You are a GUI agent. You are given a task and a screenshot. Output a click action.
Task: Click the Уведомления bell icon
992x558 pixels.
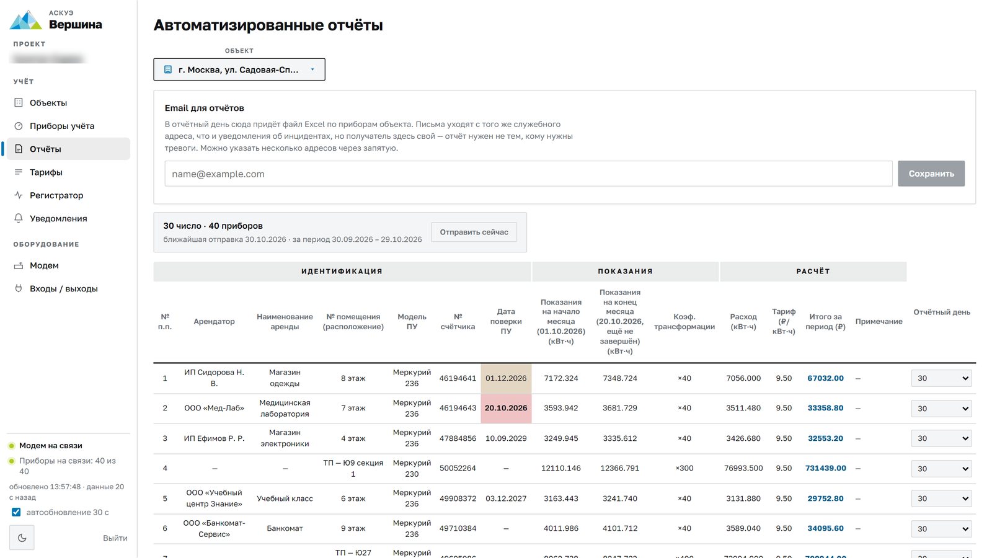(19, 218)
